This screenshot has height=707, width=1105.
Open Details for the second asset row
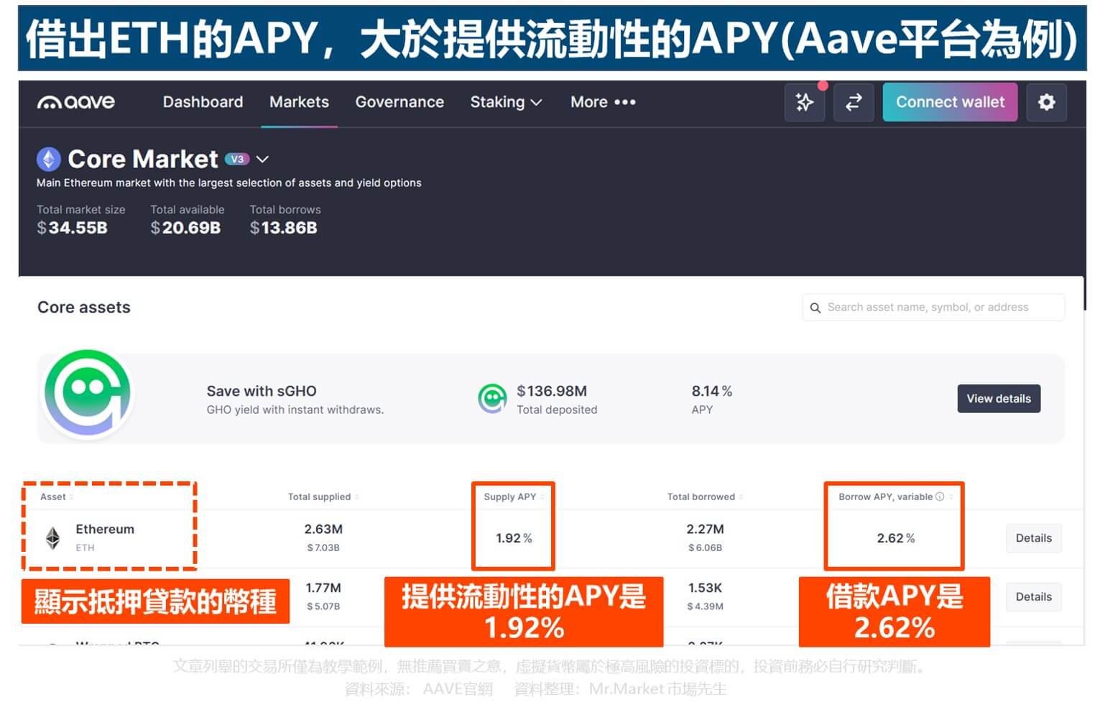(x=1033, y=597)
